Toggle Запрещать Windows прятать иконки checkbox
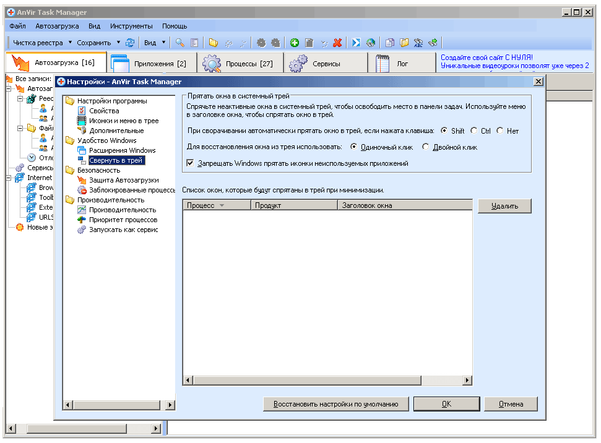Viewport: 601px width, 443px height. [x=191, y=163]
